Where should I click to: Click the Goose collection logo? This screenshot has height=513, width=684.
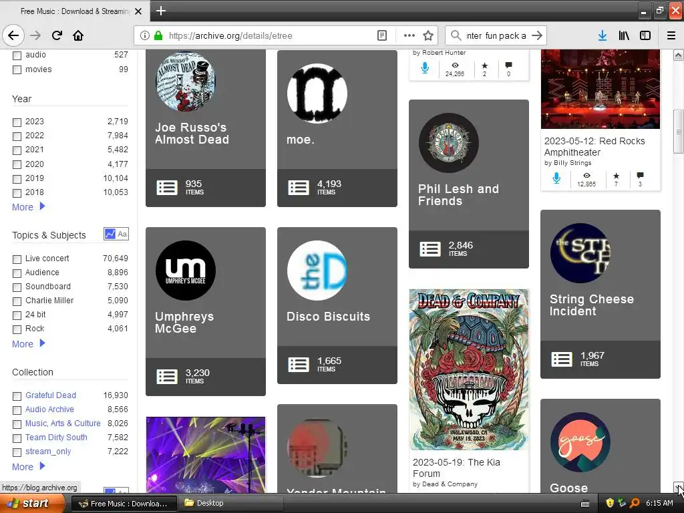(x=580, y=442)
